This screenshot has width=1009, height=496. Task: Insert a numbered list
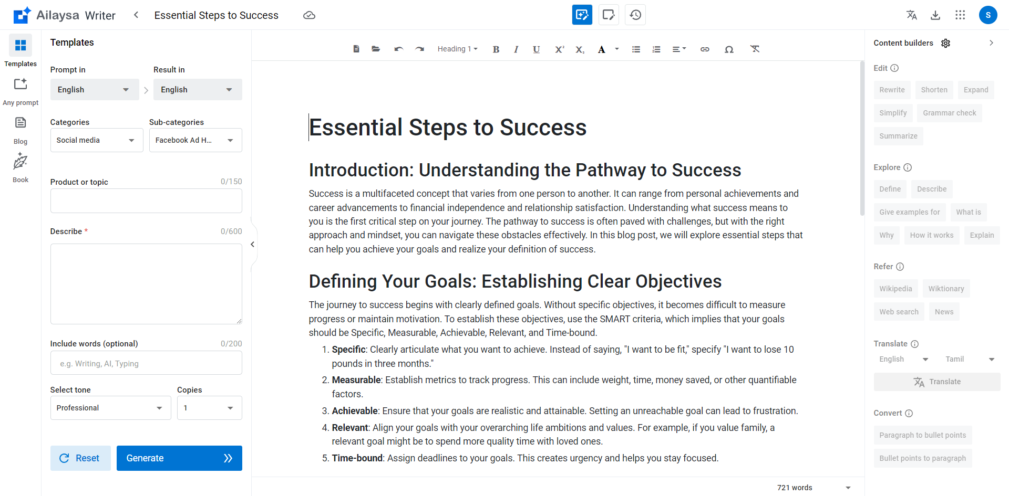tap(656, 49)
